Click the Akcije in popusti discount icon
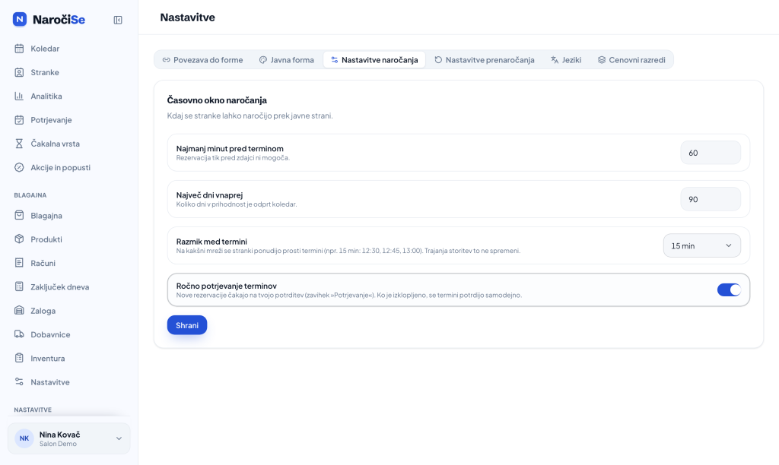The width and height of the screenshot is (779, 465). pyautogui.click(x=19, y=167)
